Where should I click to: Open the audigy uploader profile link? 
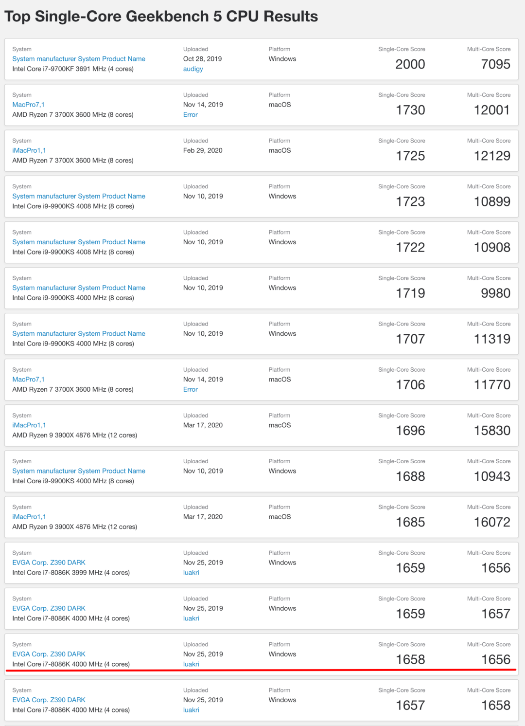(193, 69)
